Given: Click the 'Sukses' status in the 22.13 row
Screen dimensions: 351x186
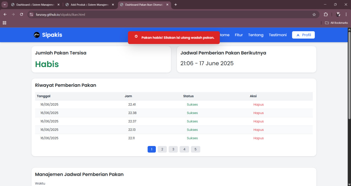Looking at the screenshot, I should 192,130.
